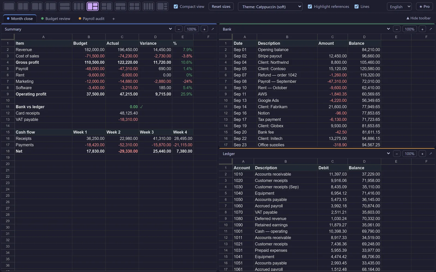Pop out the Summary pane

click(x=213, y=29)
